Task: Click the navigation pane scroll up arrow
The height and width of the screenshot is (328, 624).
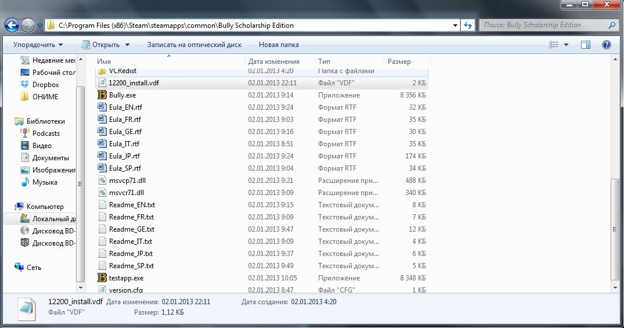Action: coord(81,60)
